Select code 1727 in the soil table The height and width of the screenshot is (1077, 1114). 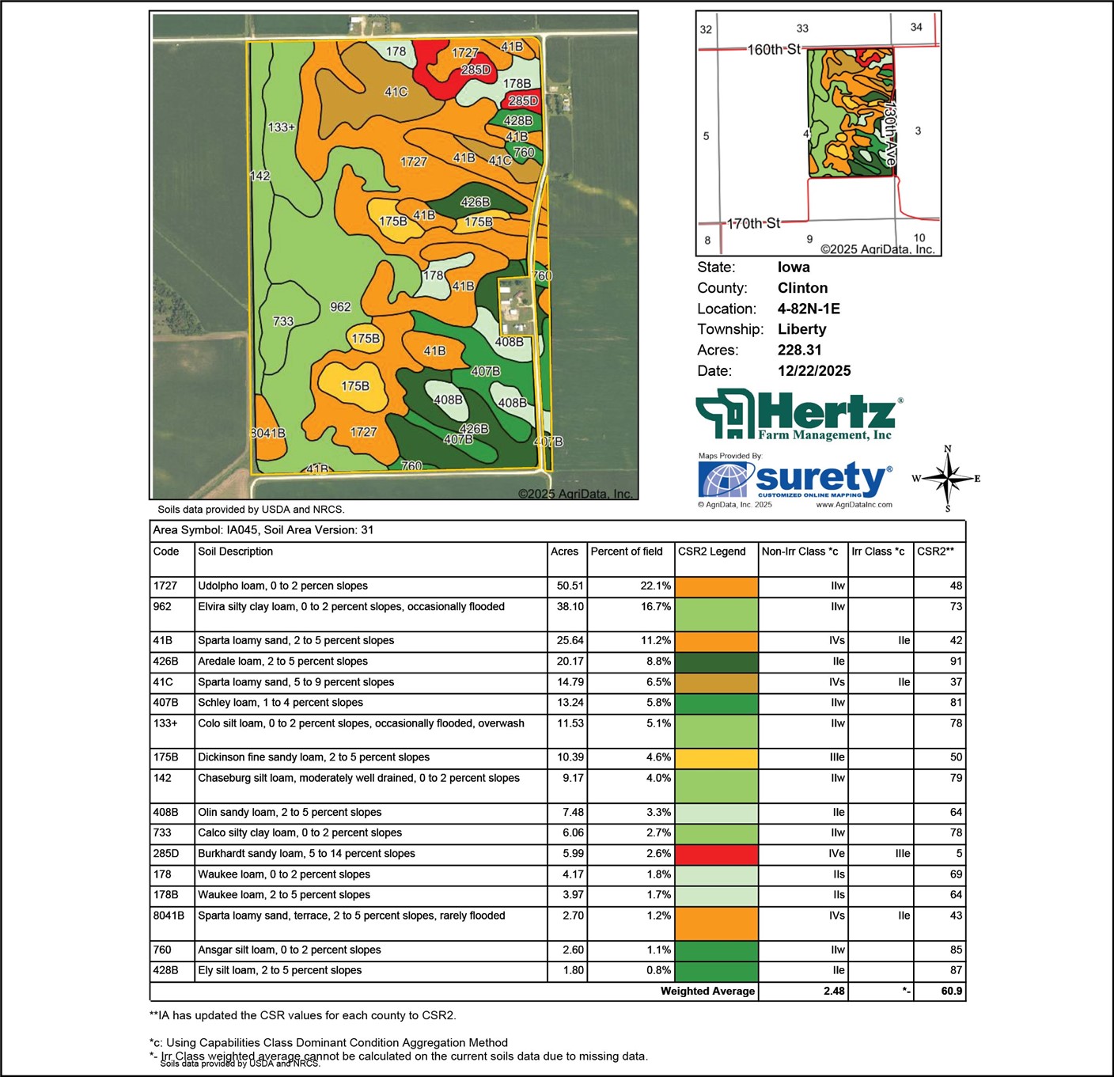tap(165, 586)
